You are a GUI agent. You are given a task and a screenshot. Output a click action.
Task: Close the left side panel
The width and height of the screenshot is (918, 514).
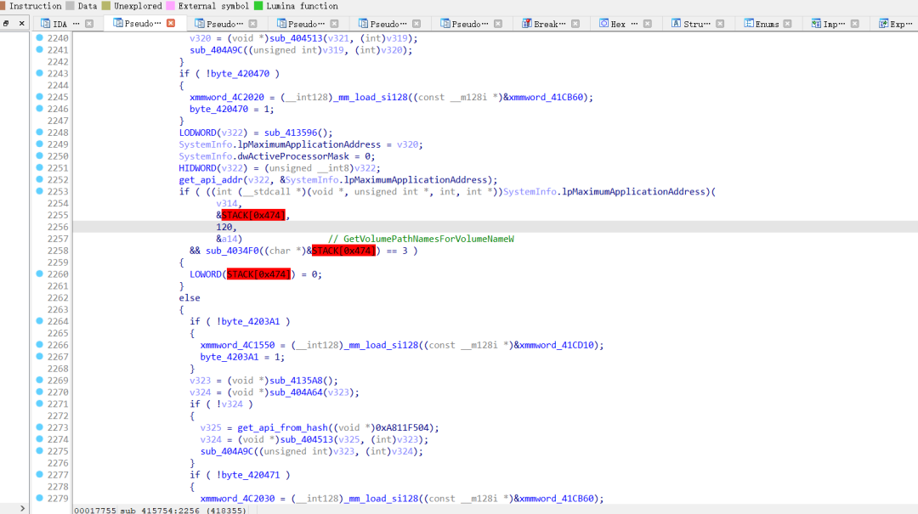point(21,24)
